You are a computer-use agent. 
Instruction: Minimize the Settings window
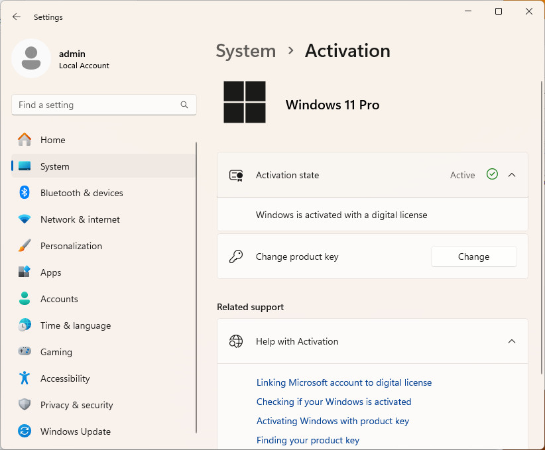pos(468,11)
